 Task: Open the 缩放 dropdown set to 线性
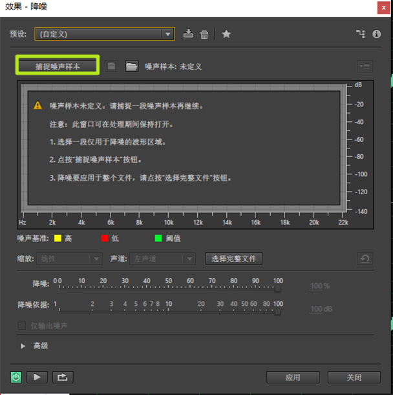click(69, 259)
